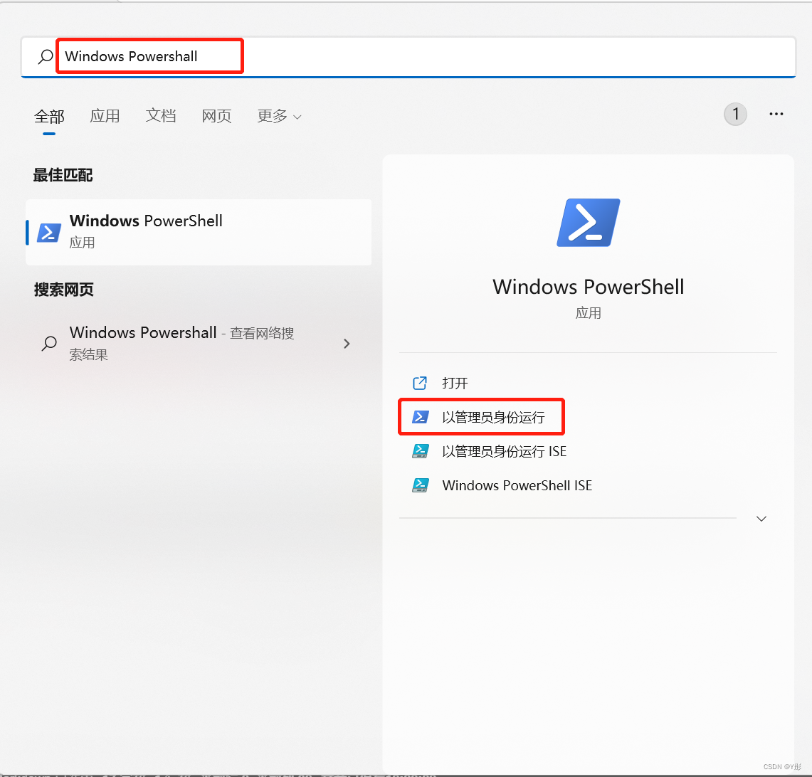The height and width of the screenshot is (777, 812).
Task: Select the Windows PowerShell app icon under 最佳匹配
Action: [x=48, y=232]
